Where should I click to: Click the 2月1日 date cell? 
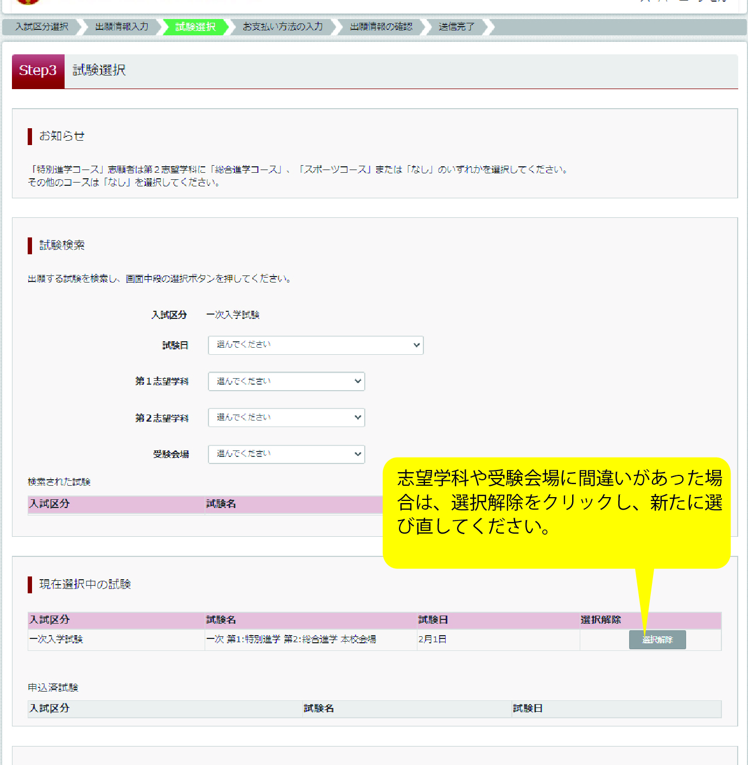433,639
